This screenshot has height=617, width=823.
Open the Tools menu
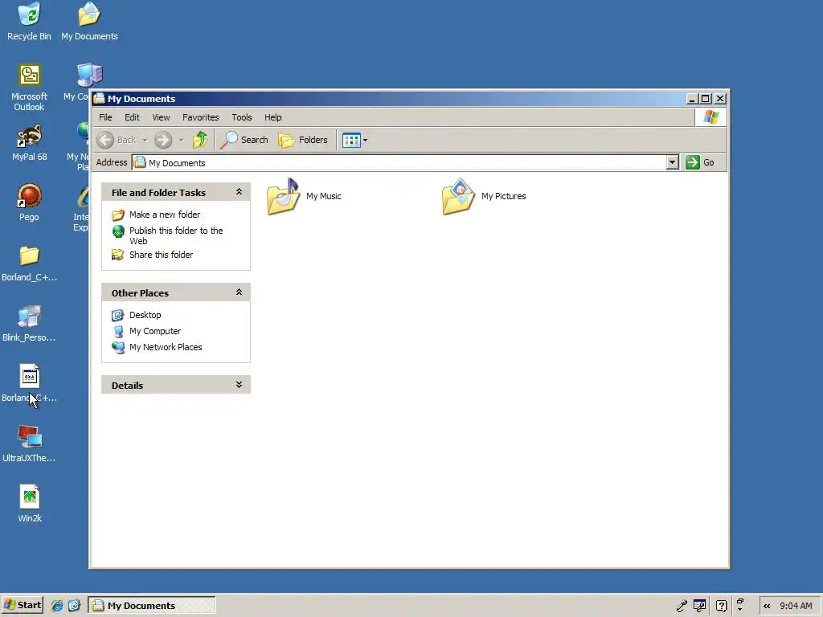pos(242,117)
